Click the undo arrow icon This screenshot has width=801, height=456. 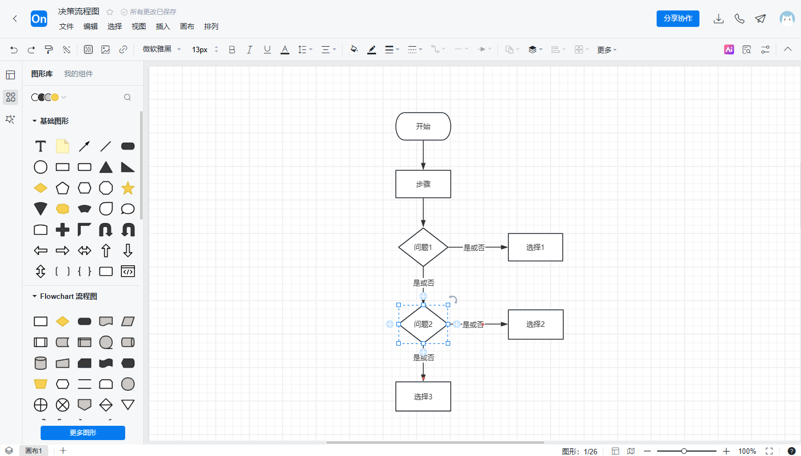pos(14,49)
